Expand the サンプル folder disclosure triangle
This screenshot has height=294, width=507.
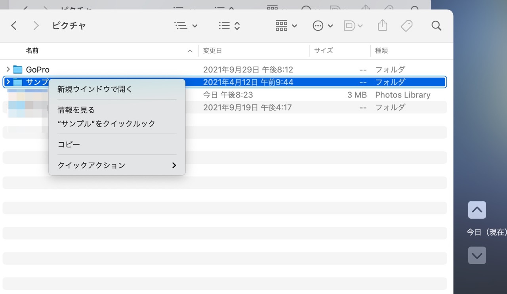point(8,82)
